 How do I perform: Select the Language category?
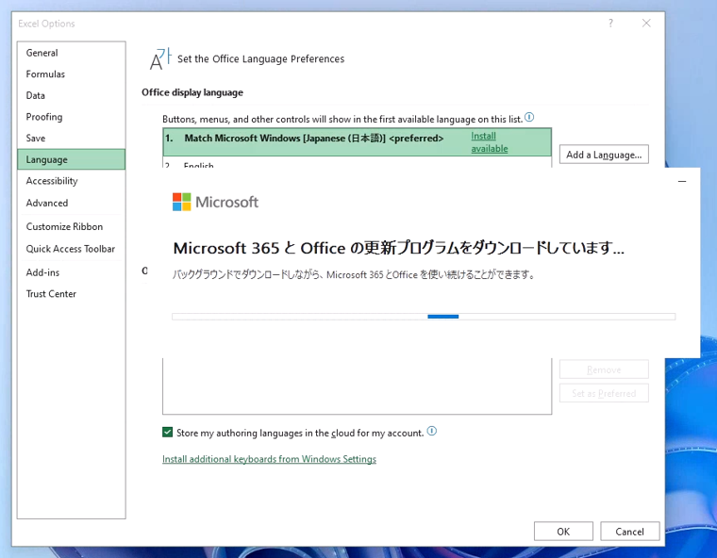coord(72,159)
